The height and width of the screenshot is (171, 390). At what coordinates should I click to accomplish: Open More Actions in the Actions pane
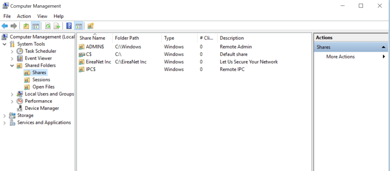pyautogui.click(x=340, y=57)
